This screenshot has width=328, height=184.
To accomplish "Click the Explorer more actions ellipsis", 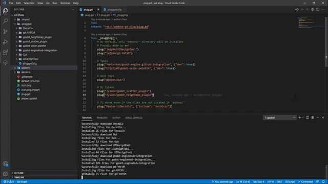I will (73, 9).
